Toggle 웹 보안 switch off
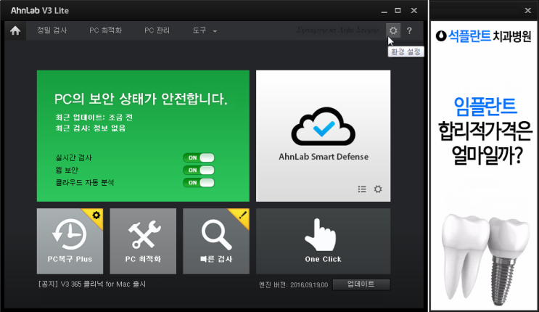Image resolution: width=539 pixels, height=312 pixels. point(199,170)
